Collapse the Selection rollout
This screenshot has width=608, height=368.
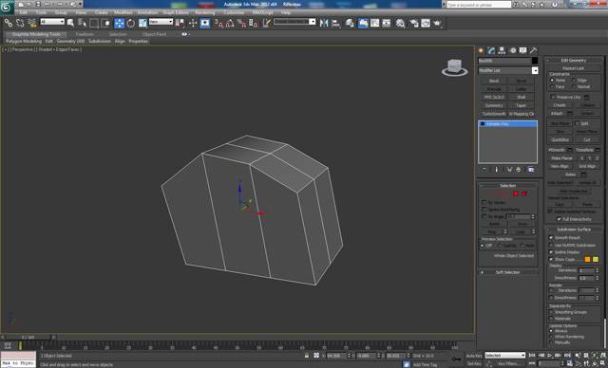click(507, 185)
